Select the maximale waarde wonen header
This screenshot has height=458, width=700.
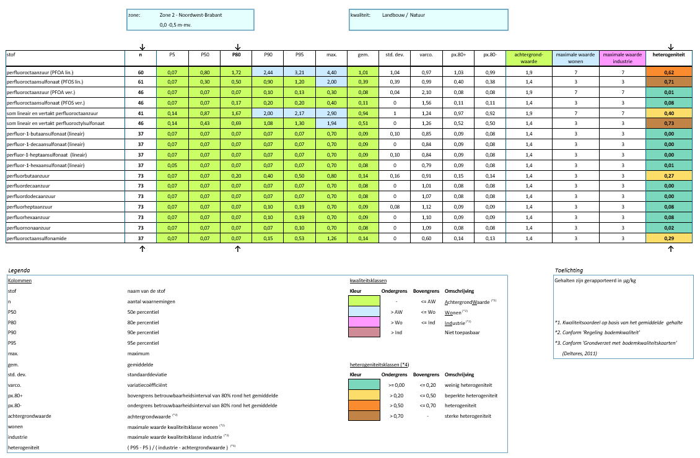tap(575, 58)
